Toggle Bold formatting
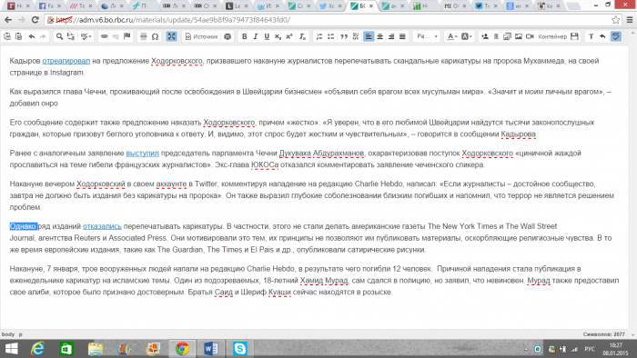 [244, 36]
